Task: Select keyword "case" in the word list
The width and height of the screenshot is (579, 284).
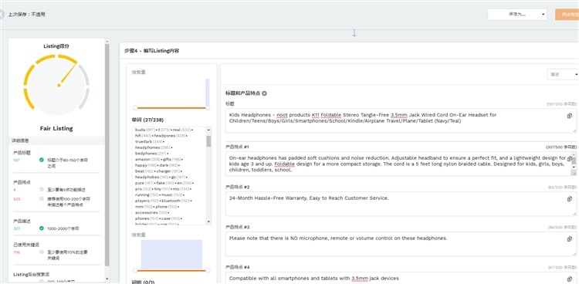Action: pyautogui.click(x=166, y=218)
